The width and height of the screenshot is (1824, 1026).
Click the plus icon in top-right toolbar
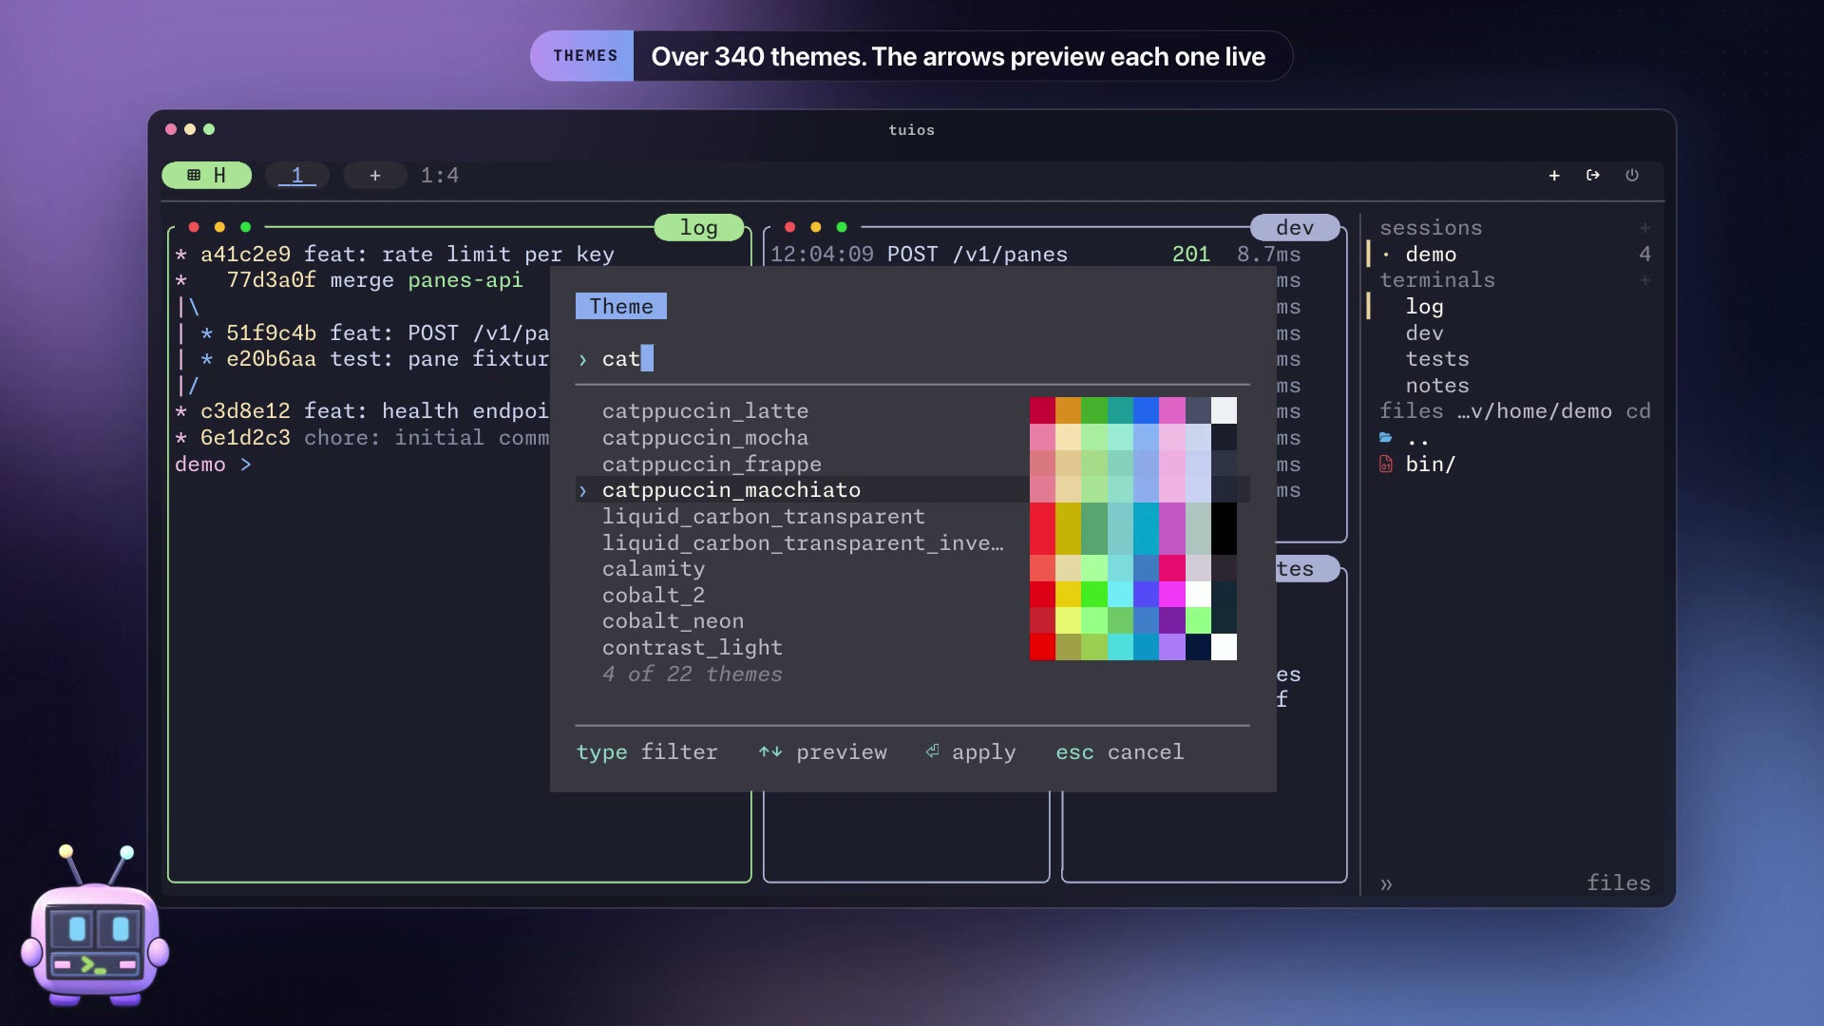[1554, 176]
